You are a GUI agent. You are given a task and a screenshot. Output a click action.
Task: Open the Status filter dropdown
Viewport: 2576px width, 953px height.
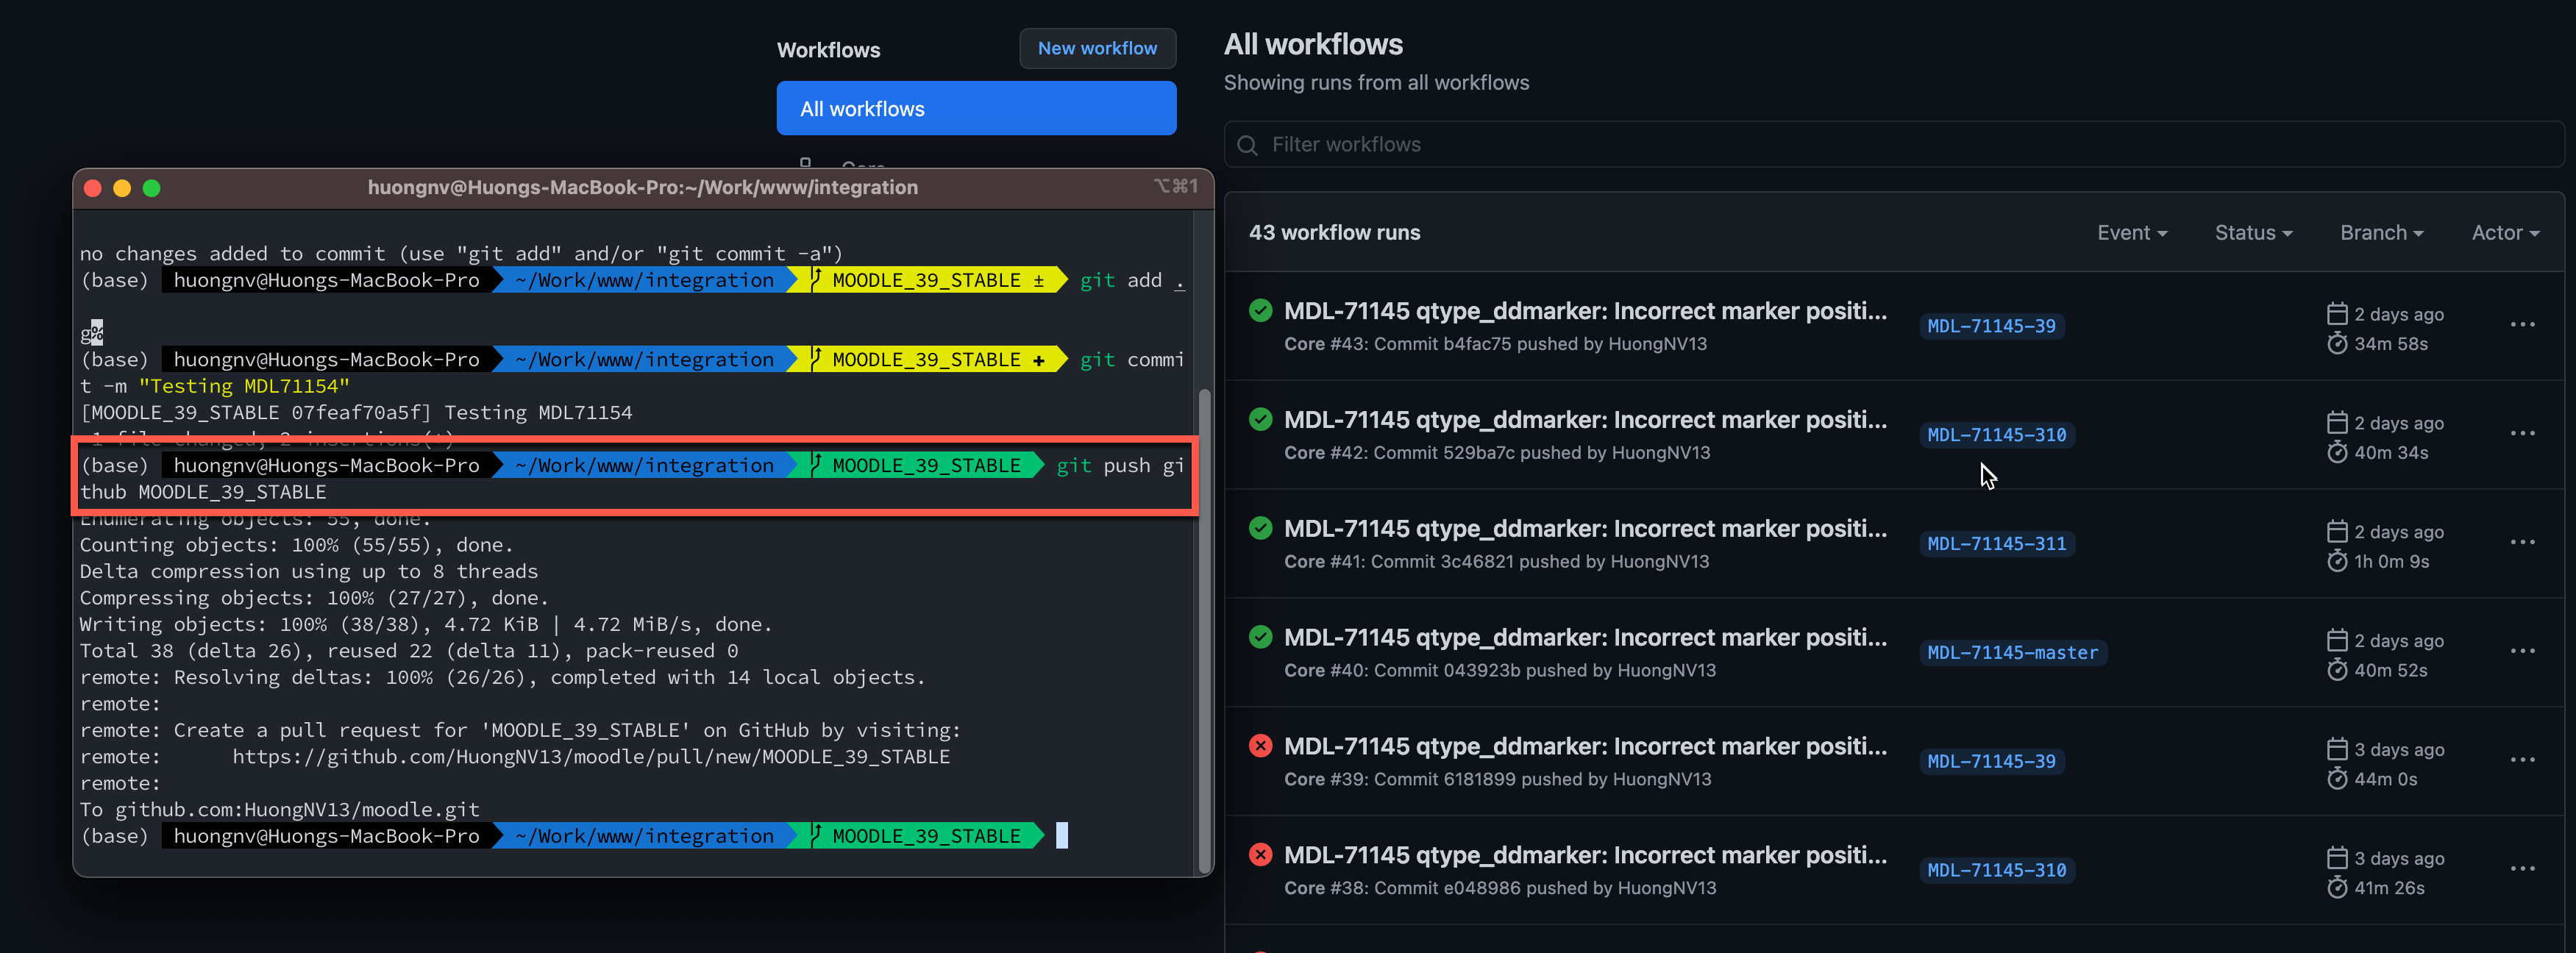(x=2253, y=233)
